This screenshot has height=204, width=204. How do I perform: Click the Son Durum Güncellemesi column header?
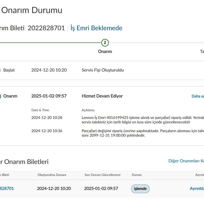[102, 175]
